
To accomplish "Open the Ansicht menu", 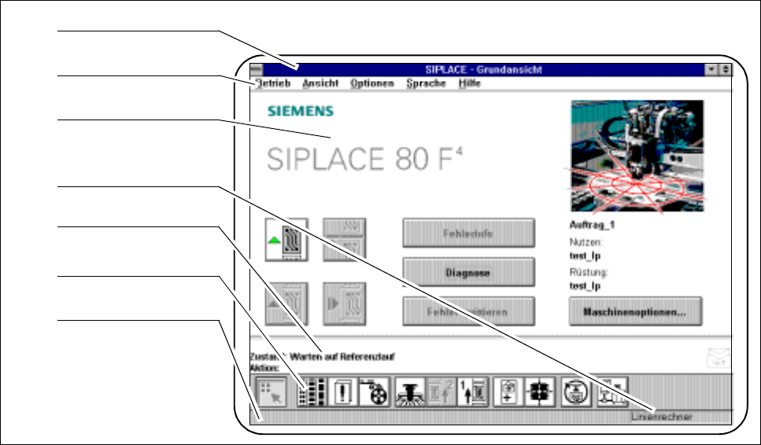I will click(320, 83).
